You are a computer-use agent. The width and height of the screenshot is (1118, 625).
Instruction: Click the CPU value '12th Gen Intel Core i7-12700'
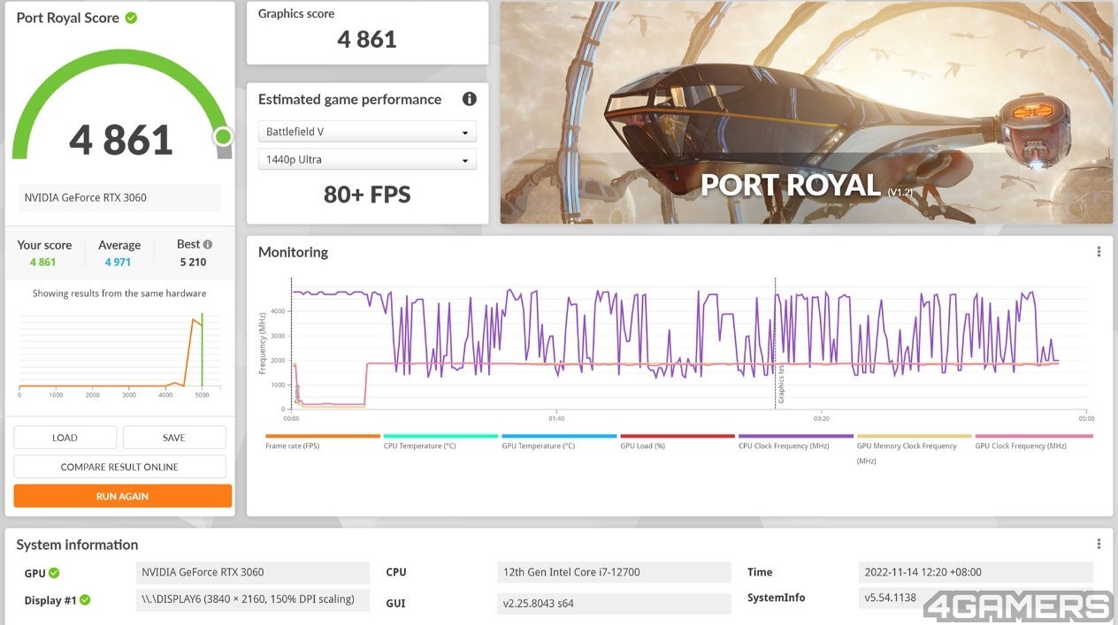615,572
